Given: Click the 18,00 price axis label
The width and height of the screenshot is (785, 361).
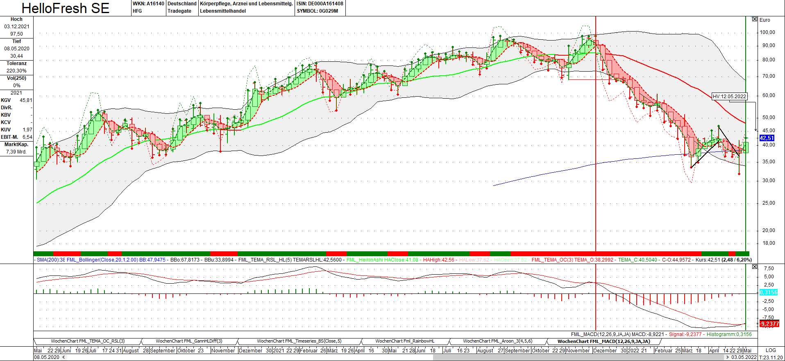Looking at the screenshot, I should tap(769, 243).
